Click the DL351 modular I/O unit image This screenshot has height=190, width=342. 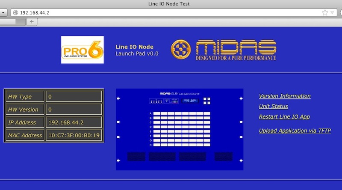point(180,129)
